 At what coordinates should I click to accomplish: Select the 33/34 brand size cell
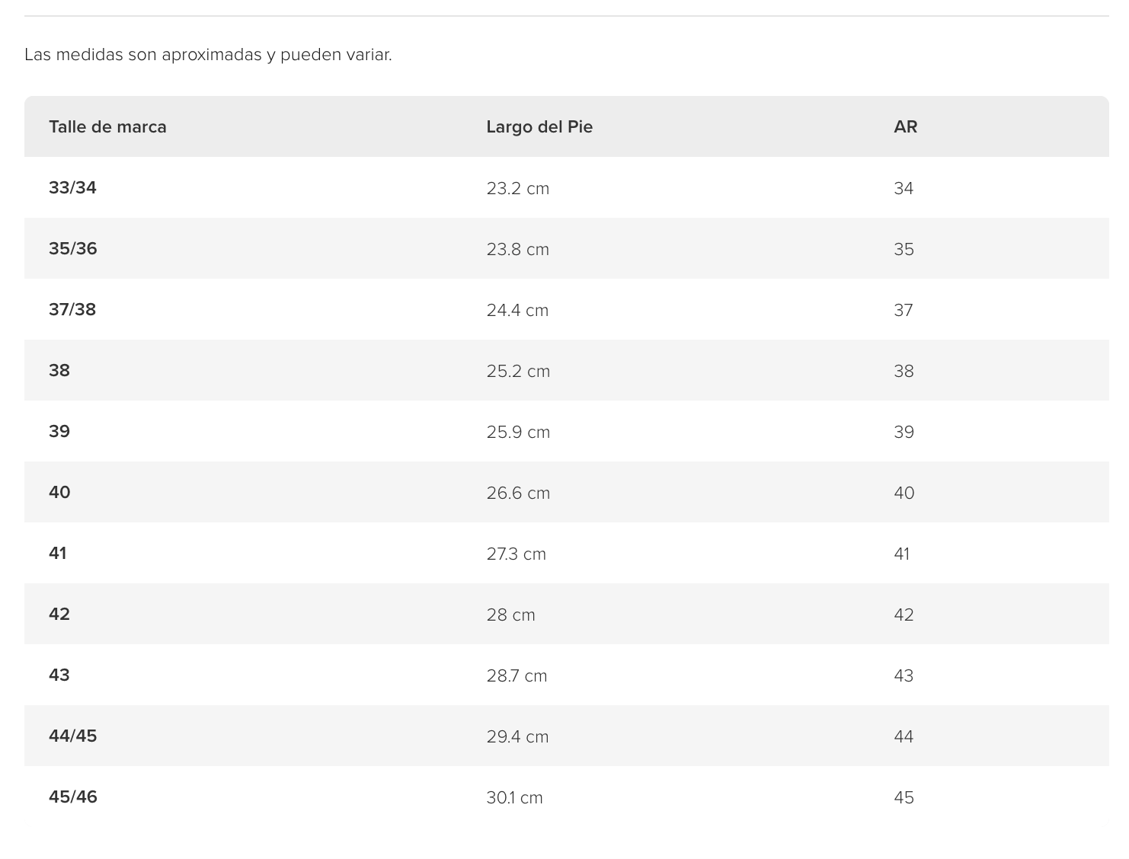[72, 187]
